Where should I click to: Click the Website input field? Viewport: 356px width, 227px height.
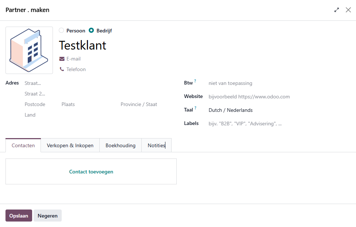pos(277,97)
